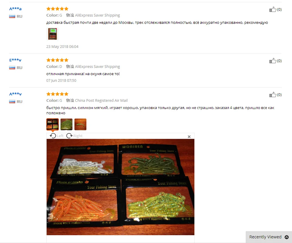Click the five-star rating on A***a's review
Viewport: 292px width, 243px height.
click(57, 9)
